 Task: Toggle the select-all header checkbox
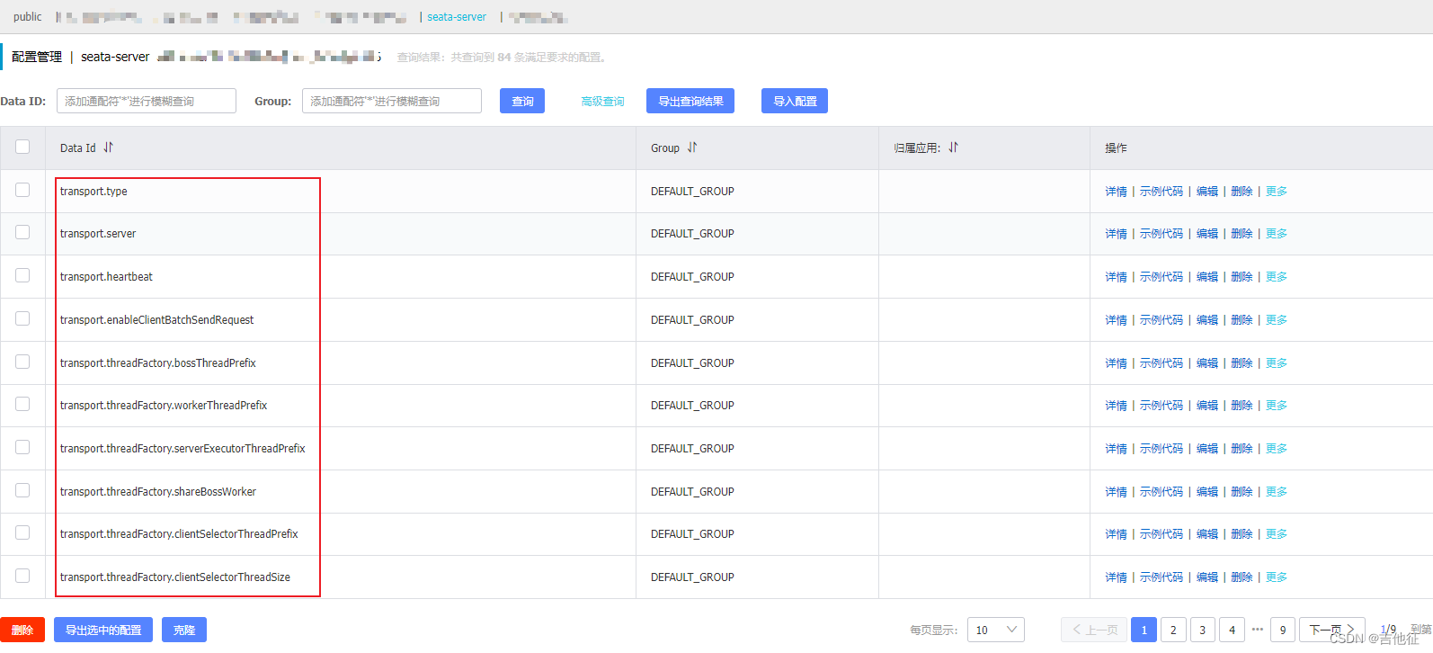22,147
